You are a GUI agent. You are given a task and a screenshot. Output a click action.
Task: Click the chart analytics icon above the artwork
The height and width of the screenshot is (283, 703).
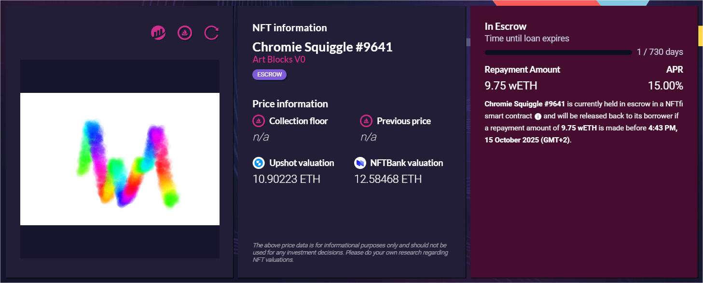coord(158,33)
